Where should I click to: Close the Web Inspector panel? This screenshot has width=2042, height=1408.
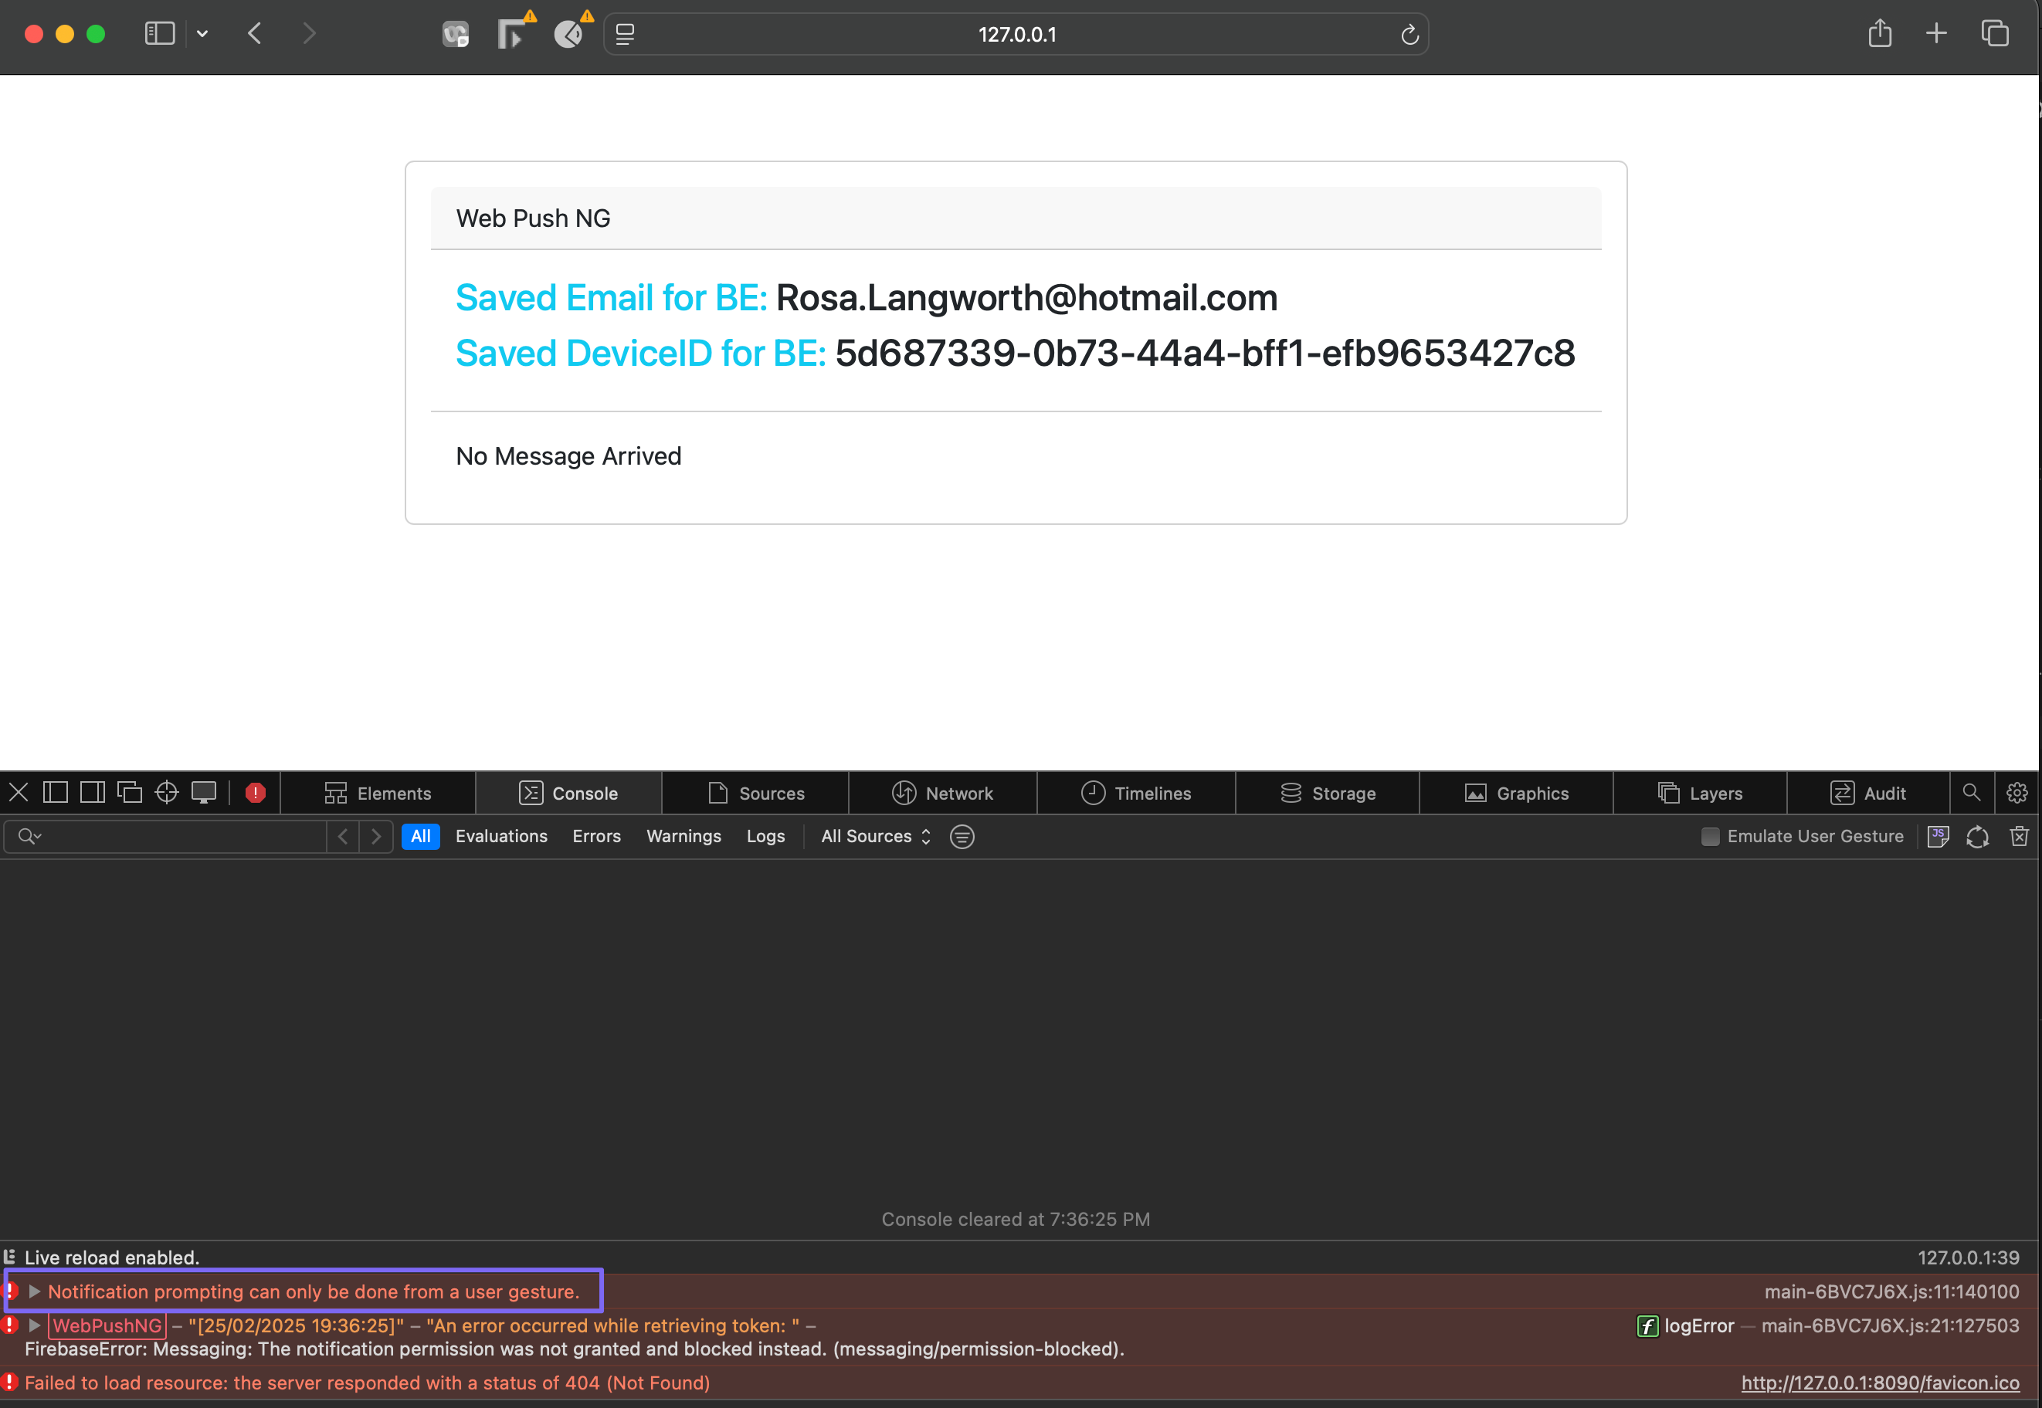coord(19,792)
